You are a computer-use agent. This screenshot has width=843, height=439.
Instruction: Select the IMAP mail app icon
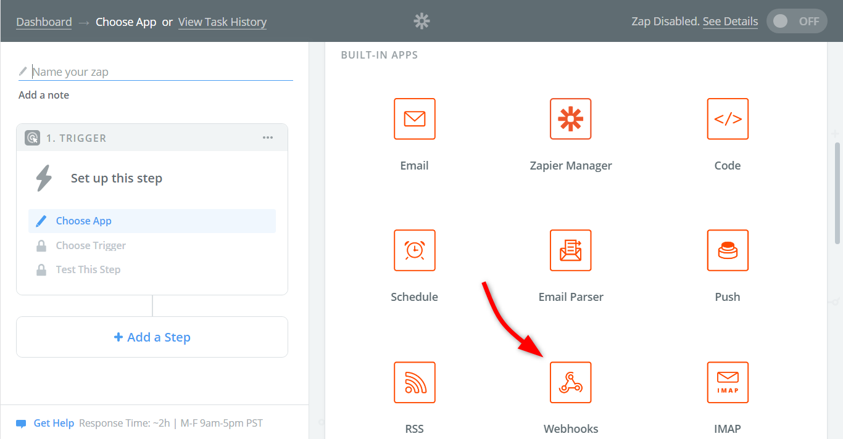pyautogui.click(x=728, y=382)
